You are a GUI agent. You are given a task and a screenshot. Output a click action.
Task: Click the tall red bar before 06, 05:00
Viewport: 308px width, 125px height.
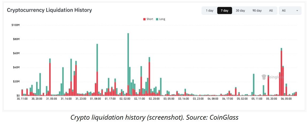coord(281,73)
